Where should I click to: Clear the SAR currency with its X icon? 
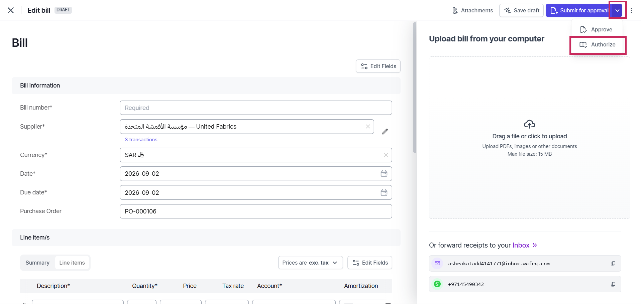click(x=386, y=155)
